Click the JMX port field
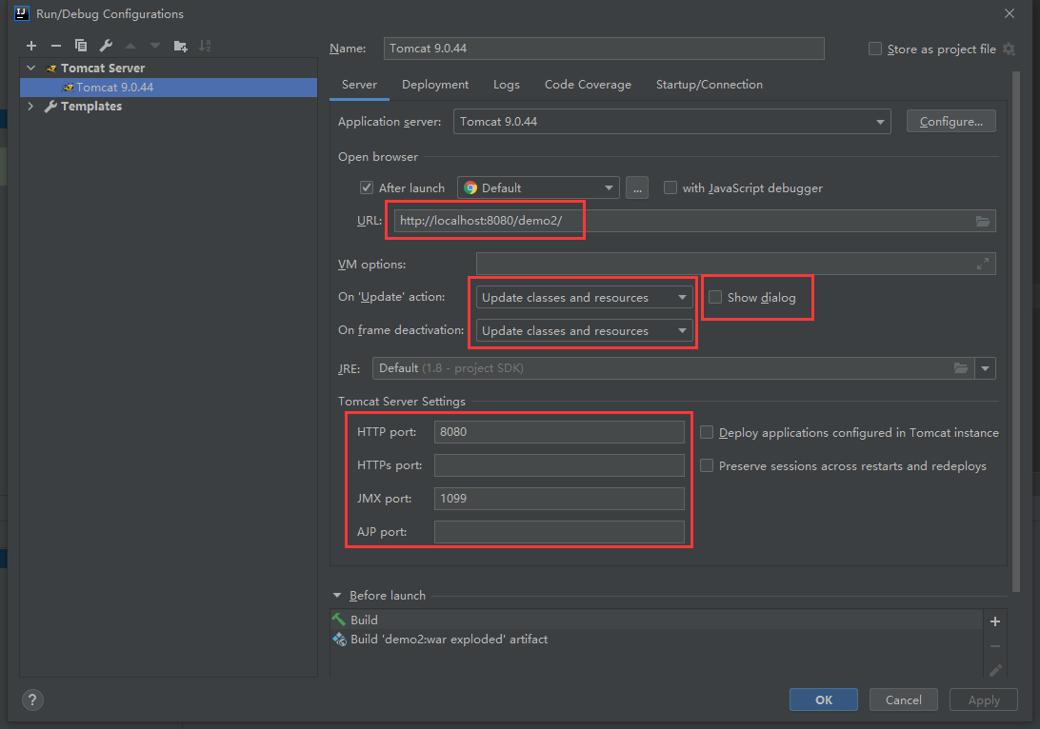The image size is (1040, 729). tap(559, 499)
